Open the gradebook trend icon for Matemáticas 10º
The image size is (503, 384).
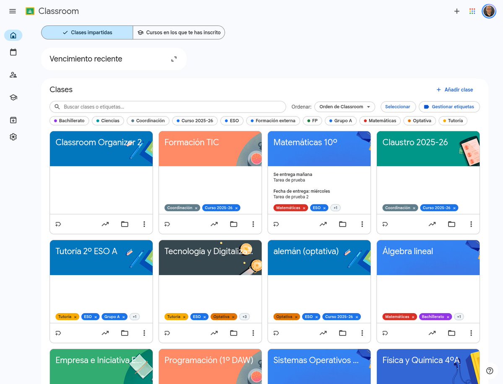pyautogui.click(x=323, y=224)
